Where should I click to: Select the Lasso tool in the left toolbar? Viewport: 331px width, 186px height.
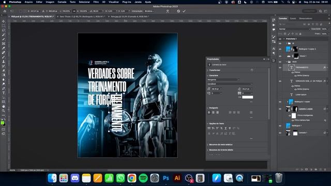(4, 30)
